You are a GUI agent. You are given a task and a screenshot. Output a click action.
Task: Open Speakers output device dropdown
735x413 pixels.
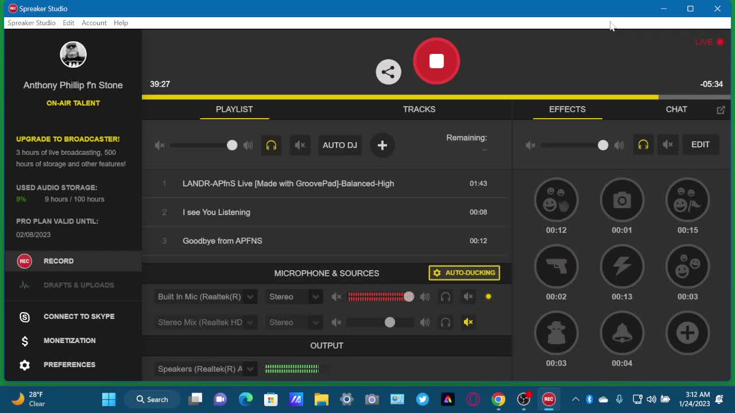pos(206,369)
